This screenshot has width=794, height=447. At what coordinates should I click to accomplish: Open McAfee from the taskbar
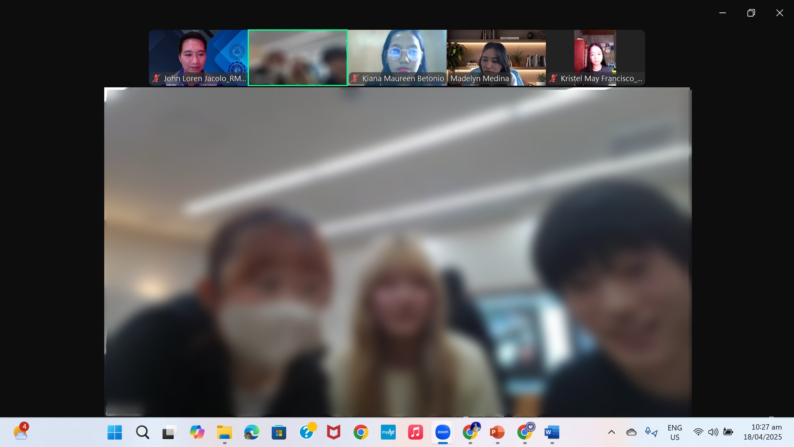point(333,433)
